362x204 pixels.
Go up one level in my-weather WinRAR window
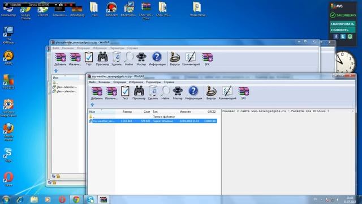(92, 105)
